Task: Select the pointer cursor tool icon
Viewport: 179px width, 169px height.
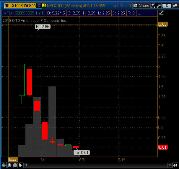Action: pos(21,165)
